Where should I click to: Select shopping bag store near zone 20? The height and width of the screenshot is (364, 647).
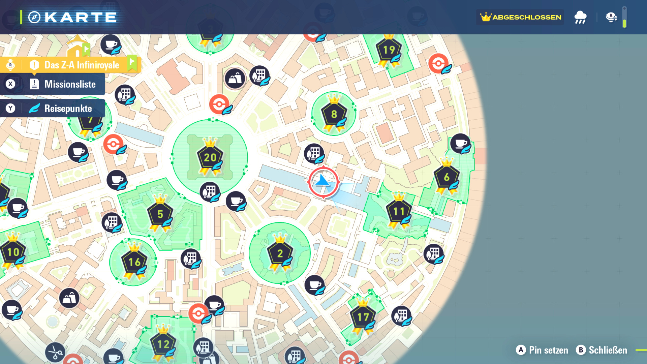click(x=235, y=79)
